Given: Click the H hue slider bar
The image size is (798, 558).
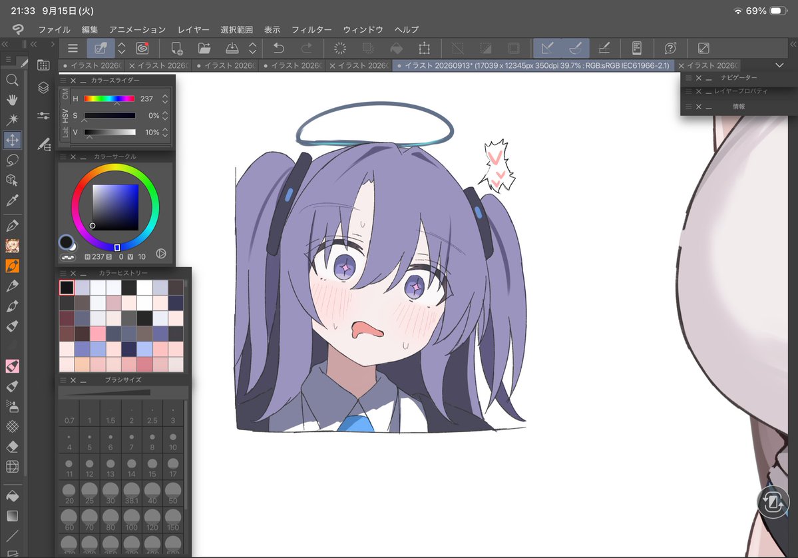Looking at the screenshot, I should coord(109,99).
